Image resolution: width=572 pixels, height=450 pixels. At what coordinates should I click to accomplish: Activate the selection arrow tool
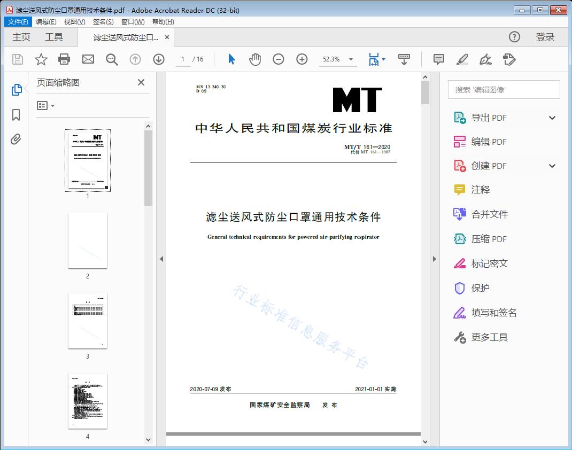click(231, 59)
